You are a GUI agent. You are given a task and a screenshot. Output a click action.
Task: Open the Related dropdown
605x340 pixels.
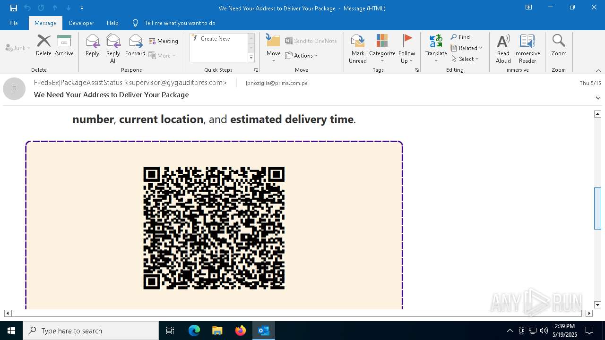pos(467,48)
